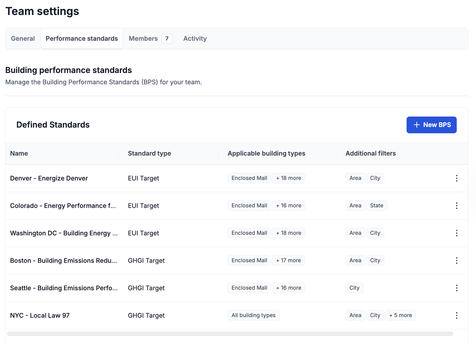
Task: Expand '+ 5 more' filters for NYC row
Action: [400, 315]
